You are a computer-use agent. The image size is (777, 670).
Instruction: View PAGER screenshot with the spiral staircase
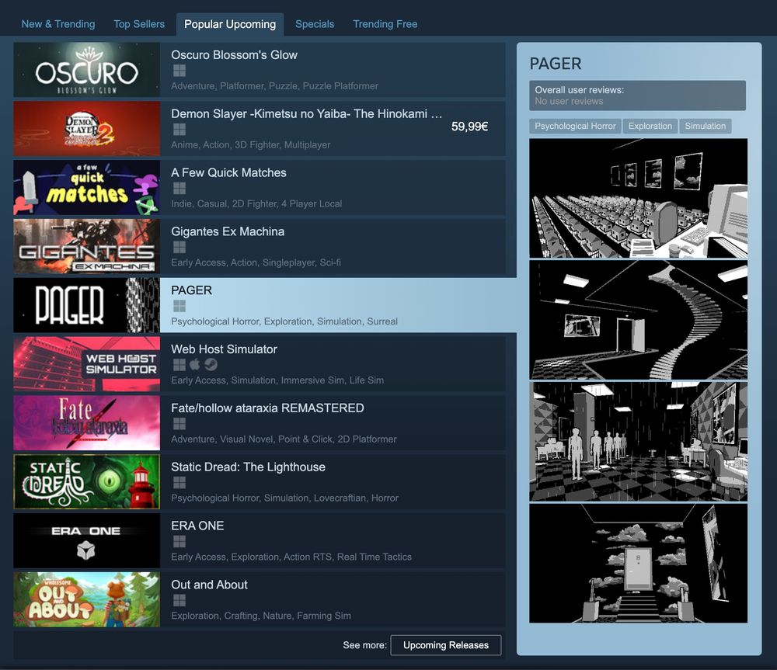[638, 320]
